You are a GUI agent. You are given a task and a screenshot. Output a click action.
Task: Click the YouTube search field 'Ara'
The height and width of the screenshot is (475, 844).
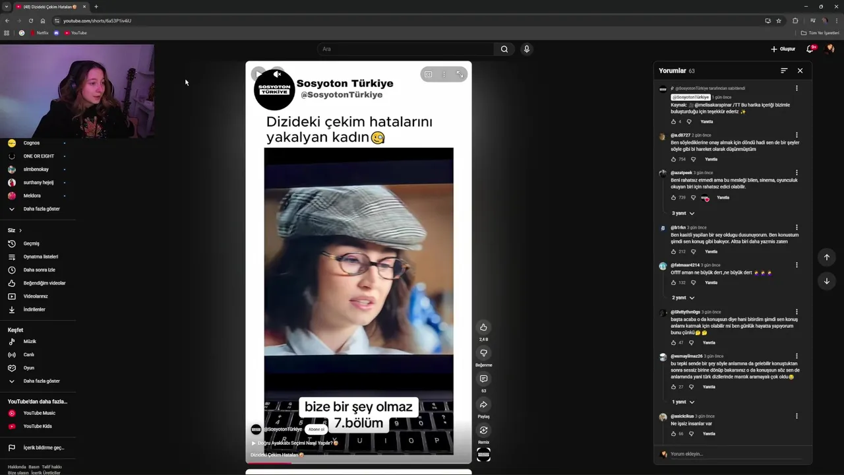tap(406, 49)
